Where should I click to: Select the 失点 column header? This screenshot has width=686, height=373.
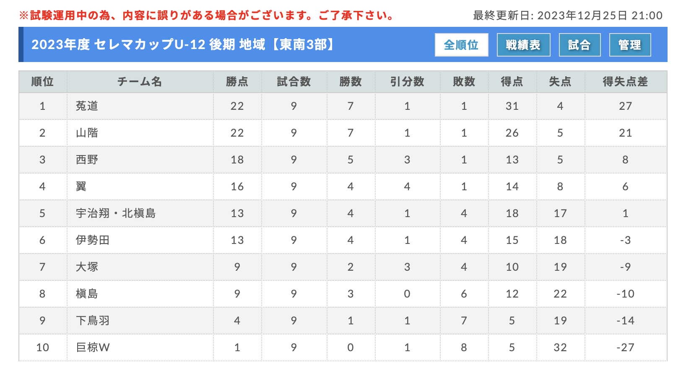(x=560, y=82)
